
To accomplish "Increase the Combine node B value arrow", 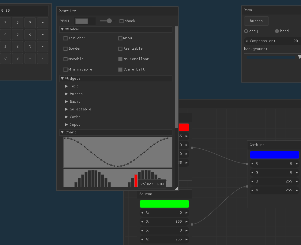I will [297, 182].
